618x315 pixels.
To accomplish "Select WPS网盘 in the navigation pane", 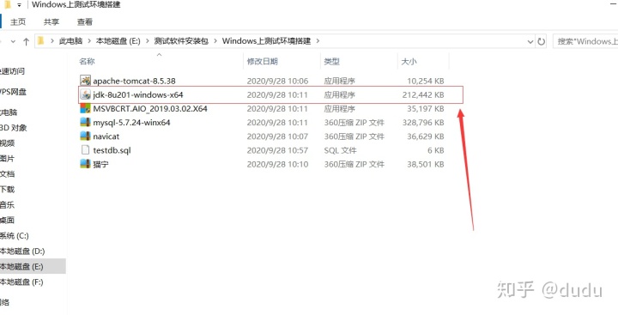I will (x=13, y=92).
